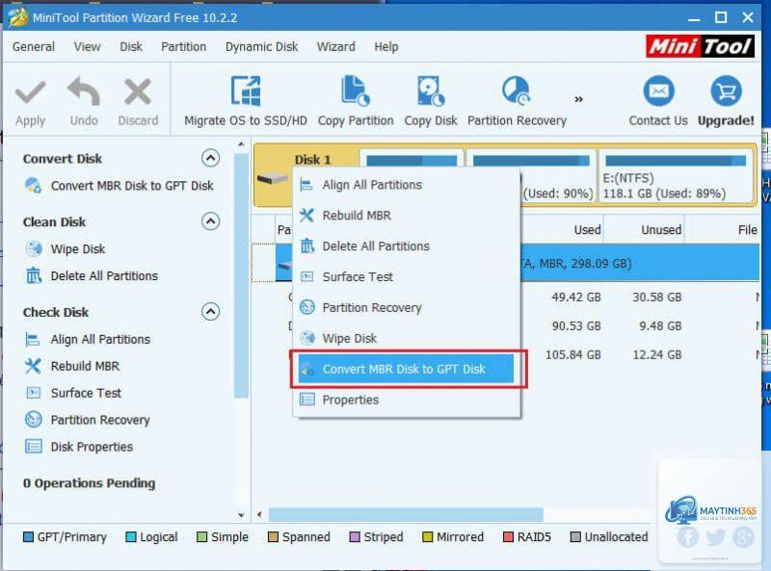The width and height of the screenshot is (771, 571).
Task: Click the Unused column header
Action: [661, 230]
